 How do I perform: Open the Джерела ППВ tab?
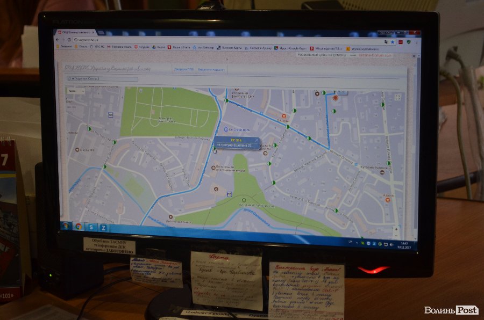183,69
